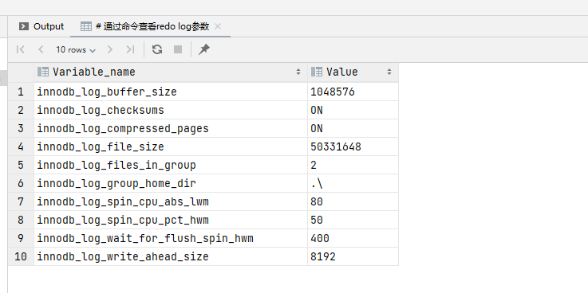Image resolution: width=588 pixels, height=293 pixels.
Task: Click the terminal icon on the Output tab
Action: [x=24, y=26]
